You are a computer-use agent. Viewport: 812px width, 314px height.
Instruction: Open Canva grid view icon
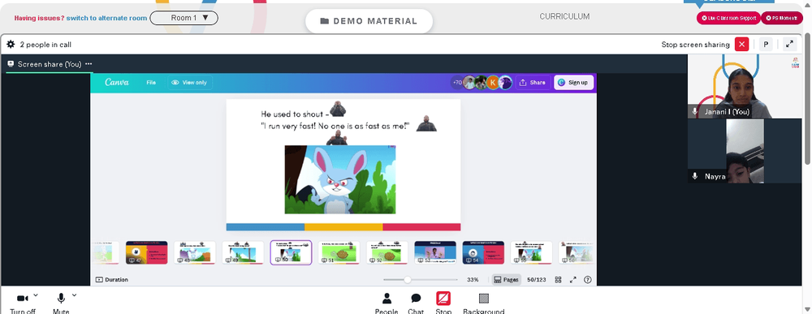[559, 280]
